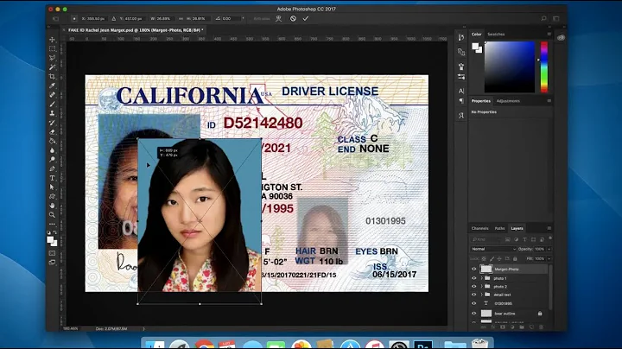Select the Healing Brush tool
622x349 pixels.
click(52, 95)
